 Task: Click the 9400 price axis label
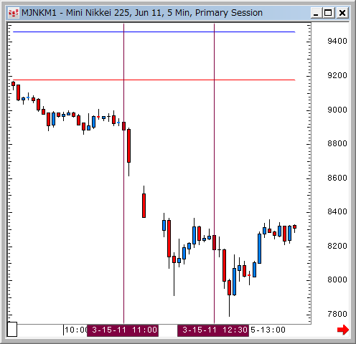(x=337, y=41)
